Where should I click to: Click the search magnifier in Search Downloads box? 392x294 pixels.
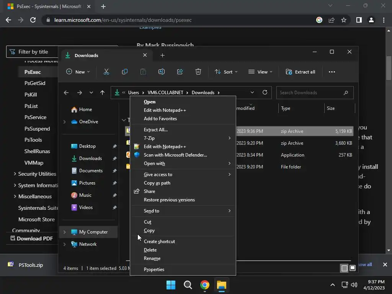[346, 93]
